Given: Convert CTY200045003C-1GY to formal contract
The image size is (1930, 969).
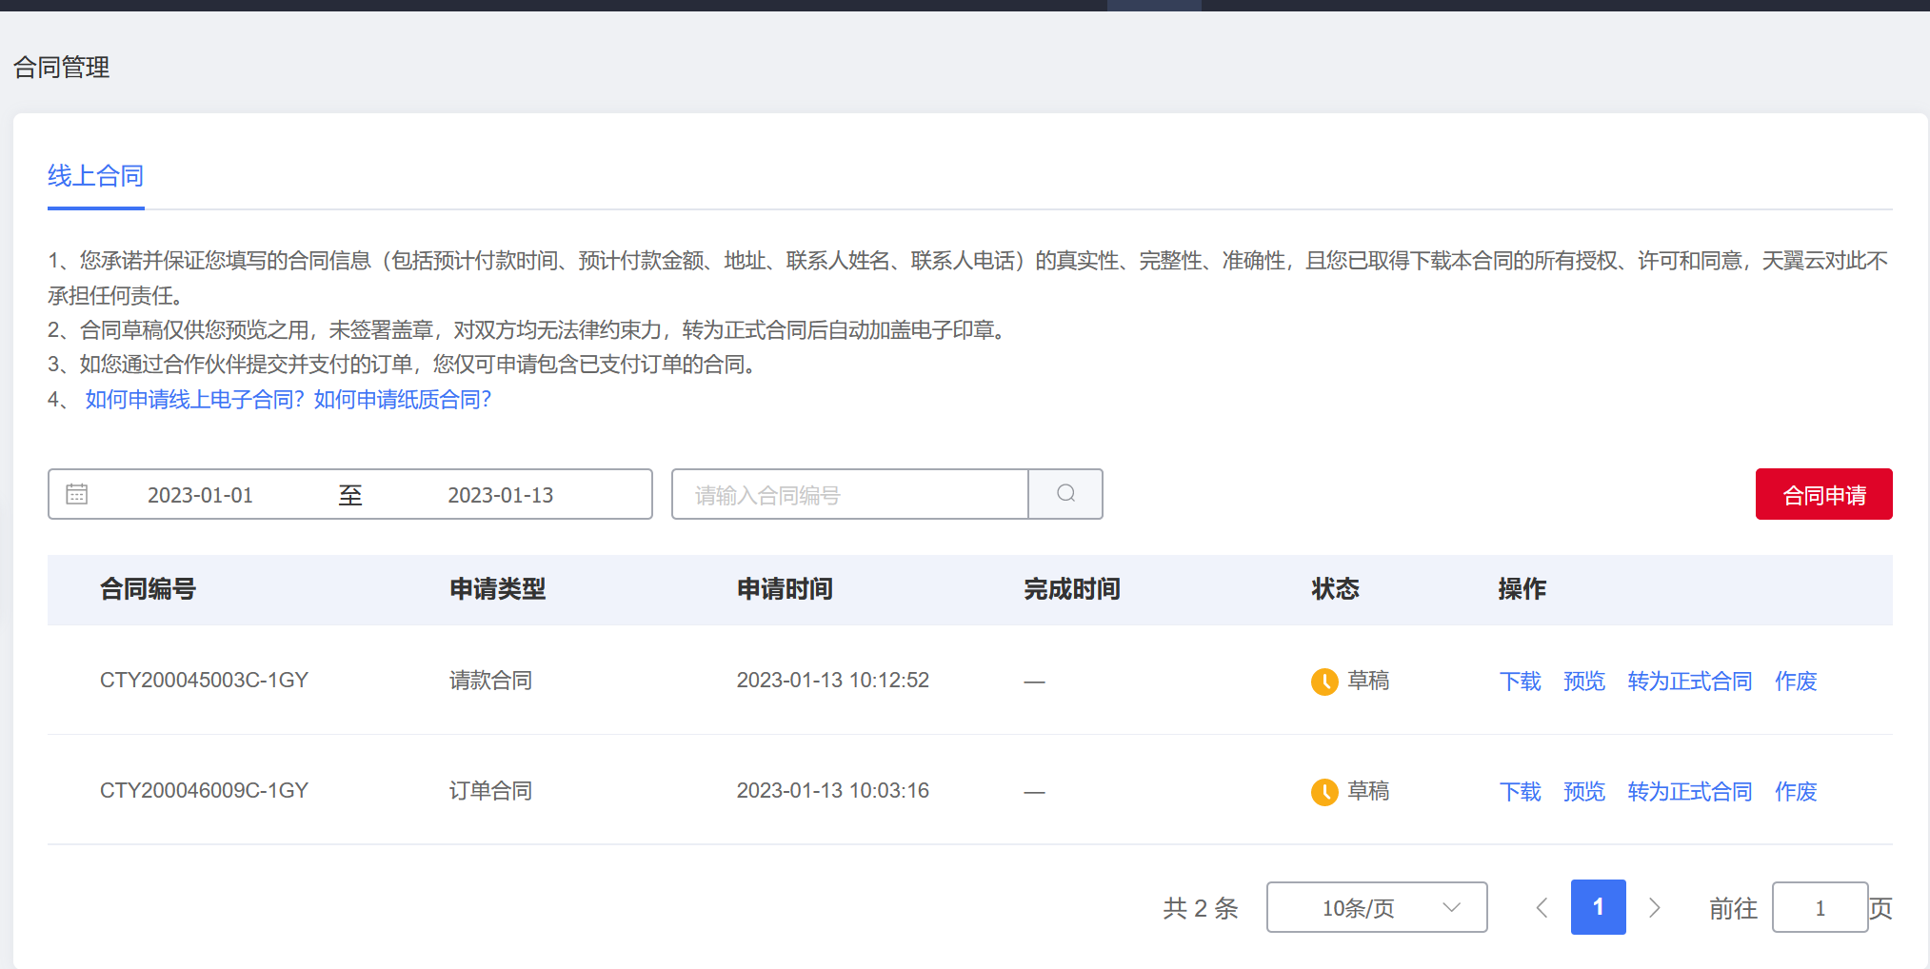Looking at the screenshot, I should (x=1689, y=682).
